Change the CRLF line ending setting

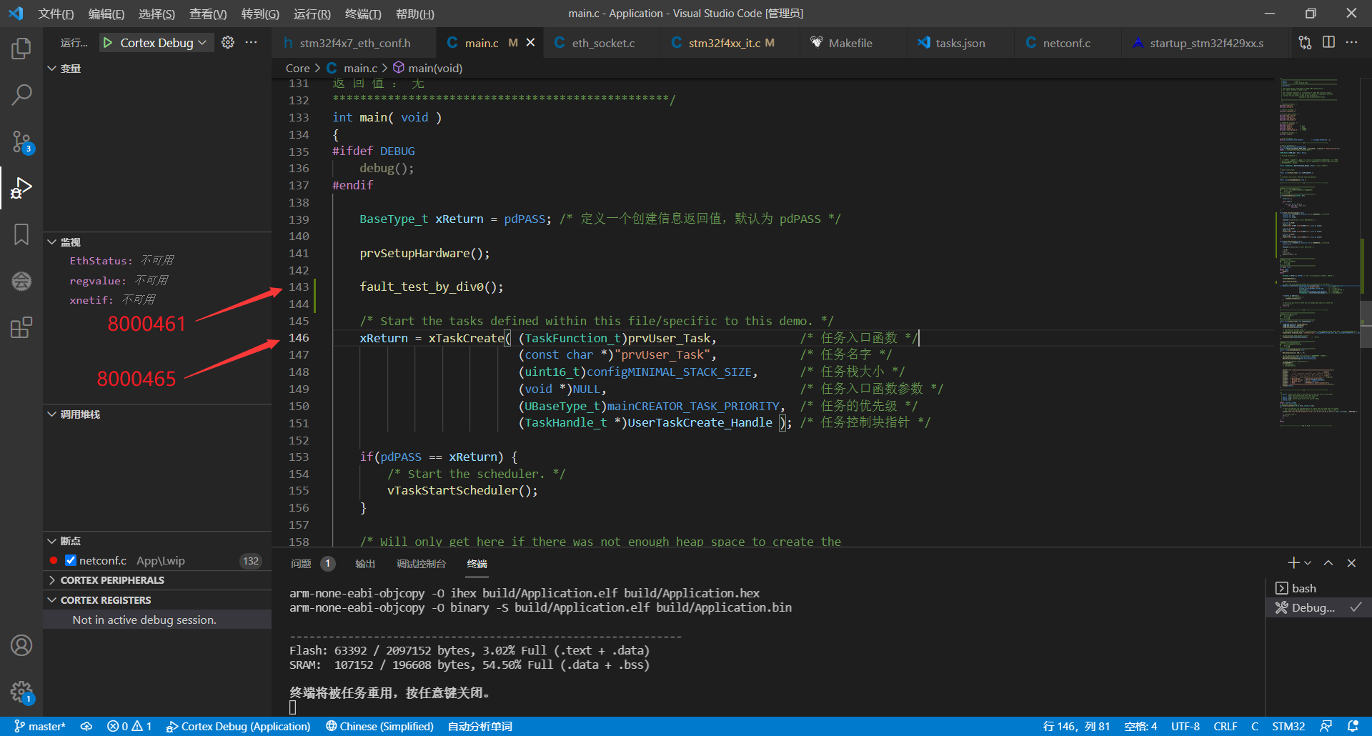[x=1225, y=726]
